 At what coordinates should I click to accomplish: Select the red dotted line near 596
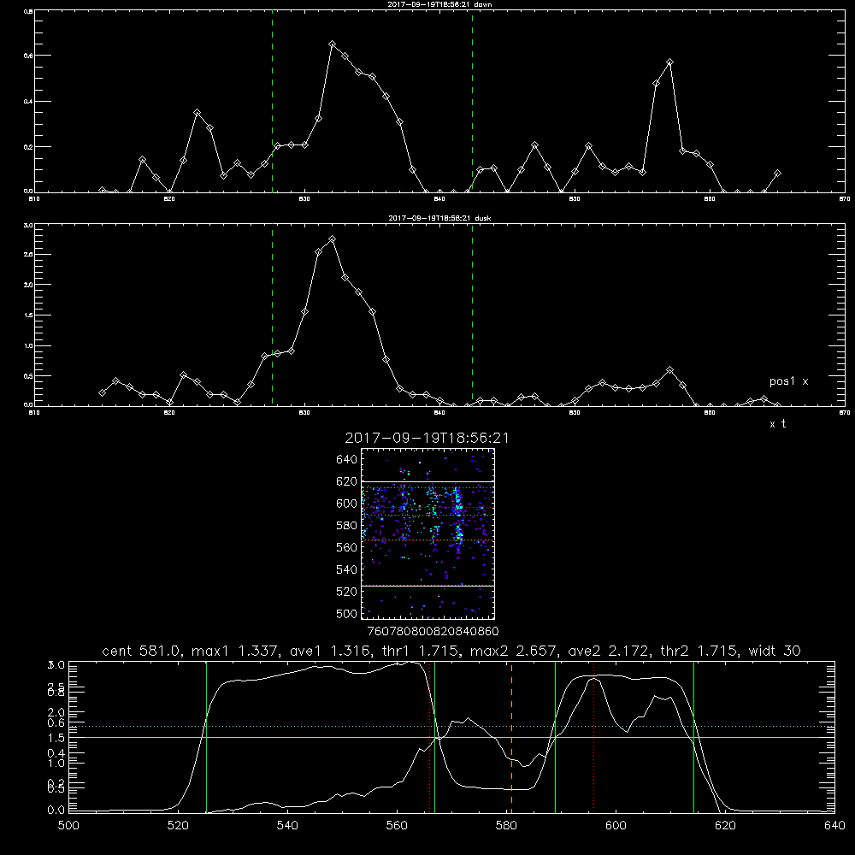pyautogui.click(x=593, y=737)
